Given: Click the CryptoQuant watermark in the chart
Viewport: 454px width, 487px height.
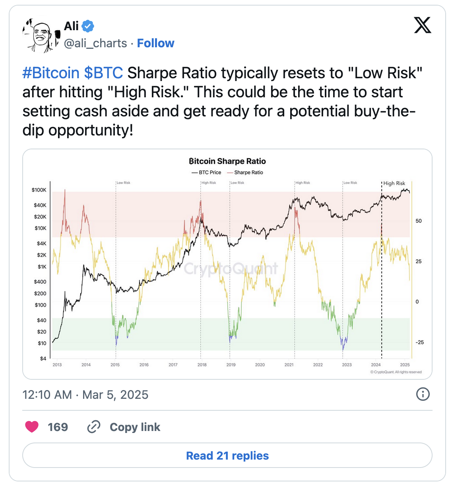Looking at the screenshot, I should [x=231, y=269].
